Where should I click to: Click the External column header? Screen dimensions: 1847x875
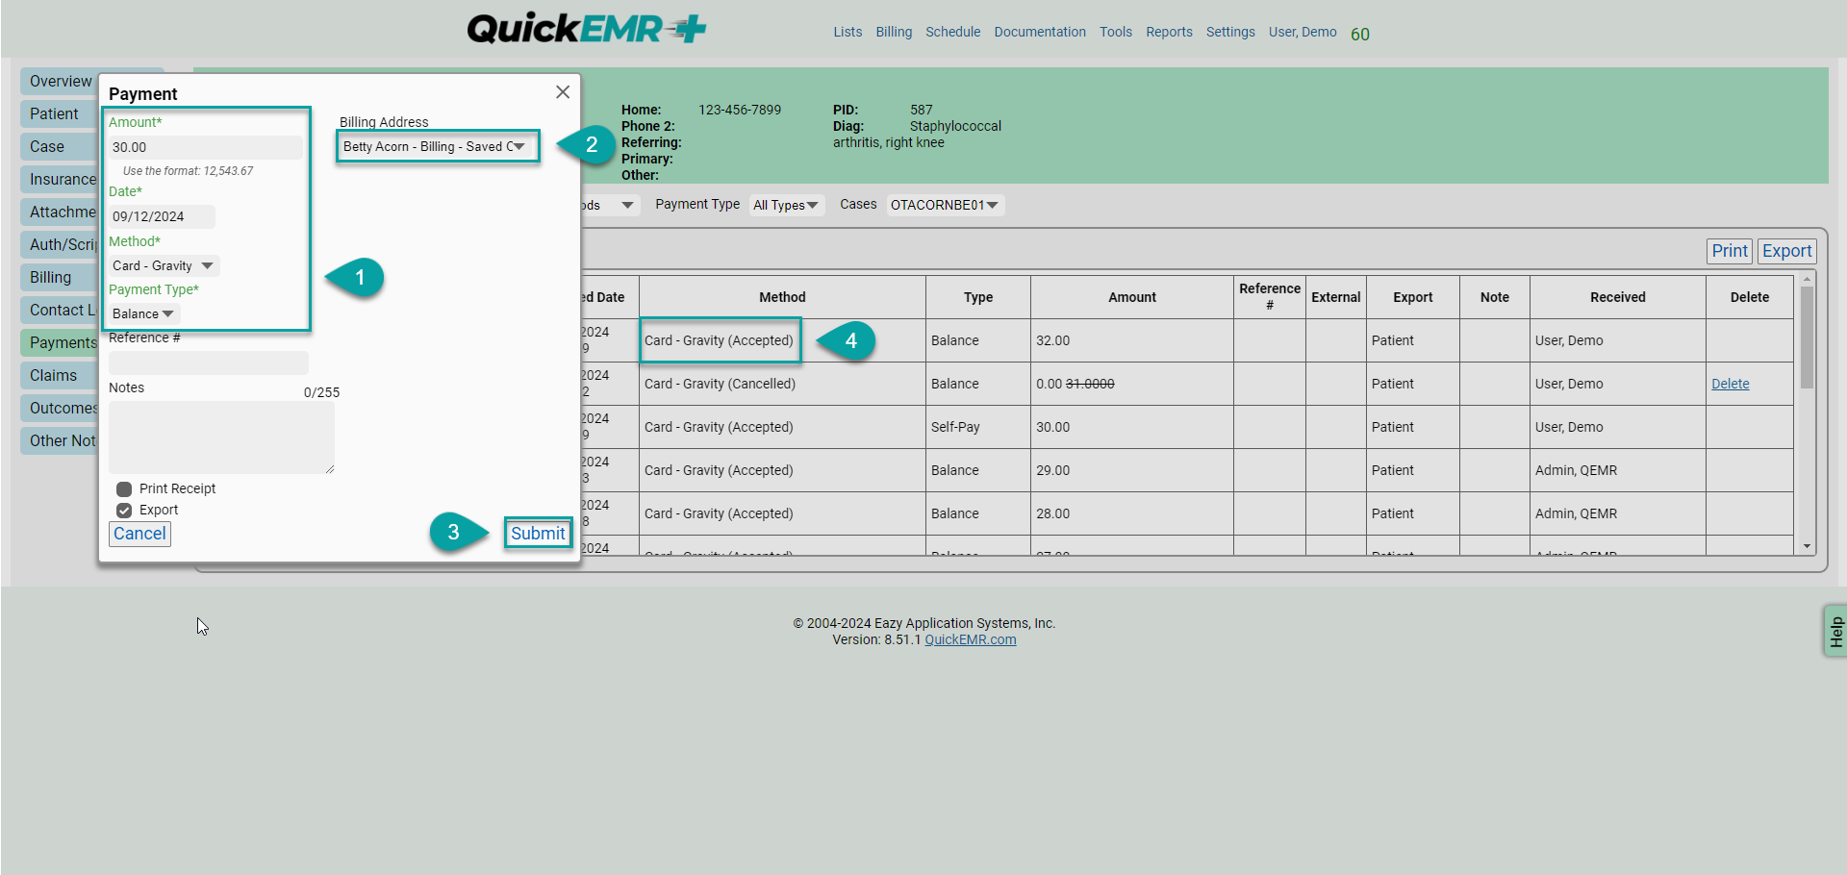pos(1336,297)
